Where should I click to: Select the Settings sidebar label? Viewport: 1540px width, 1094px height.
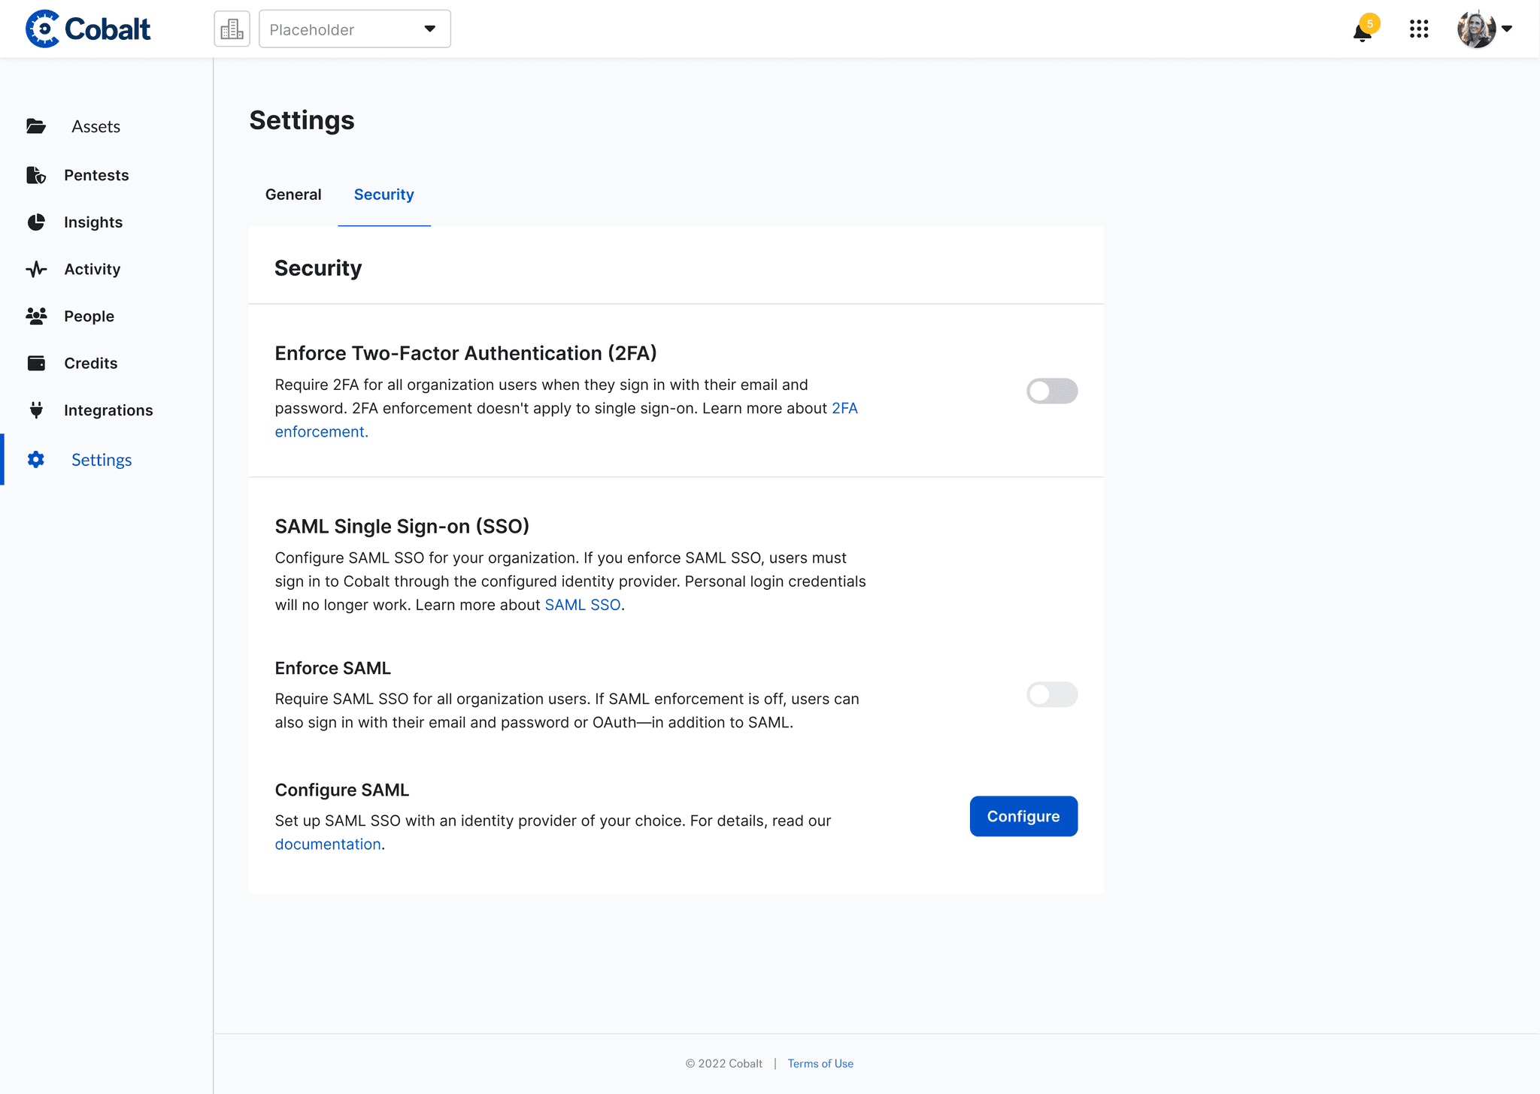(x=102, y=460)
